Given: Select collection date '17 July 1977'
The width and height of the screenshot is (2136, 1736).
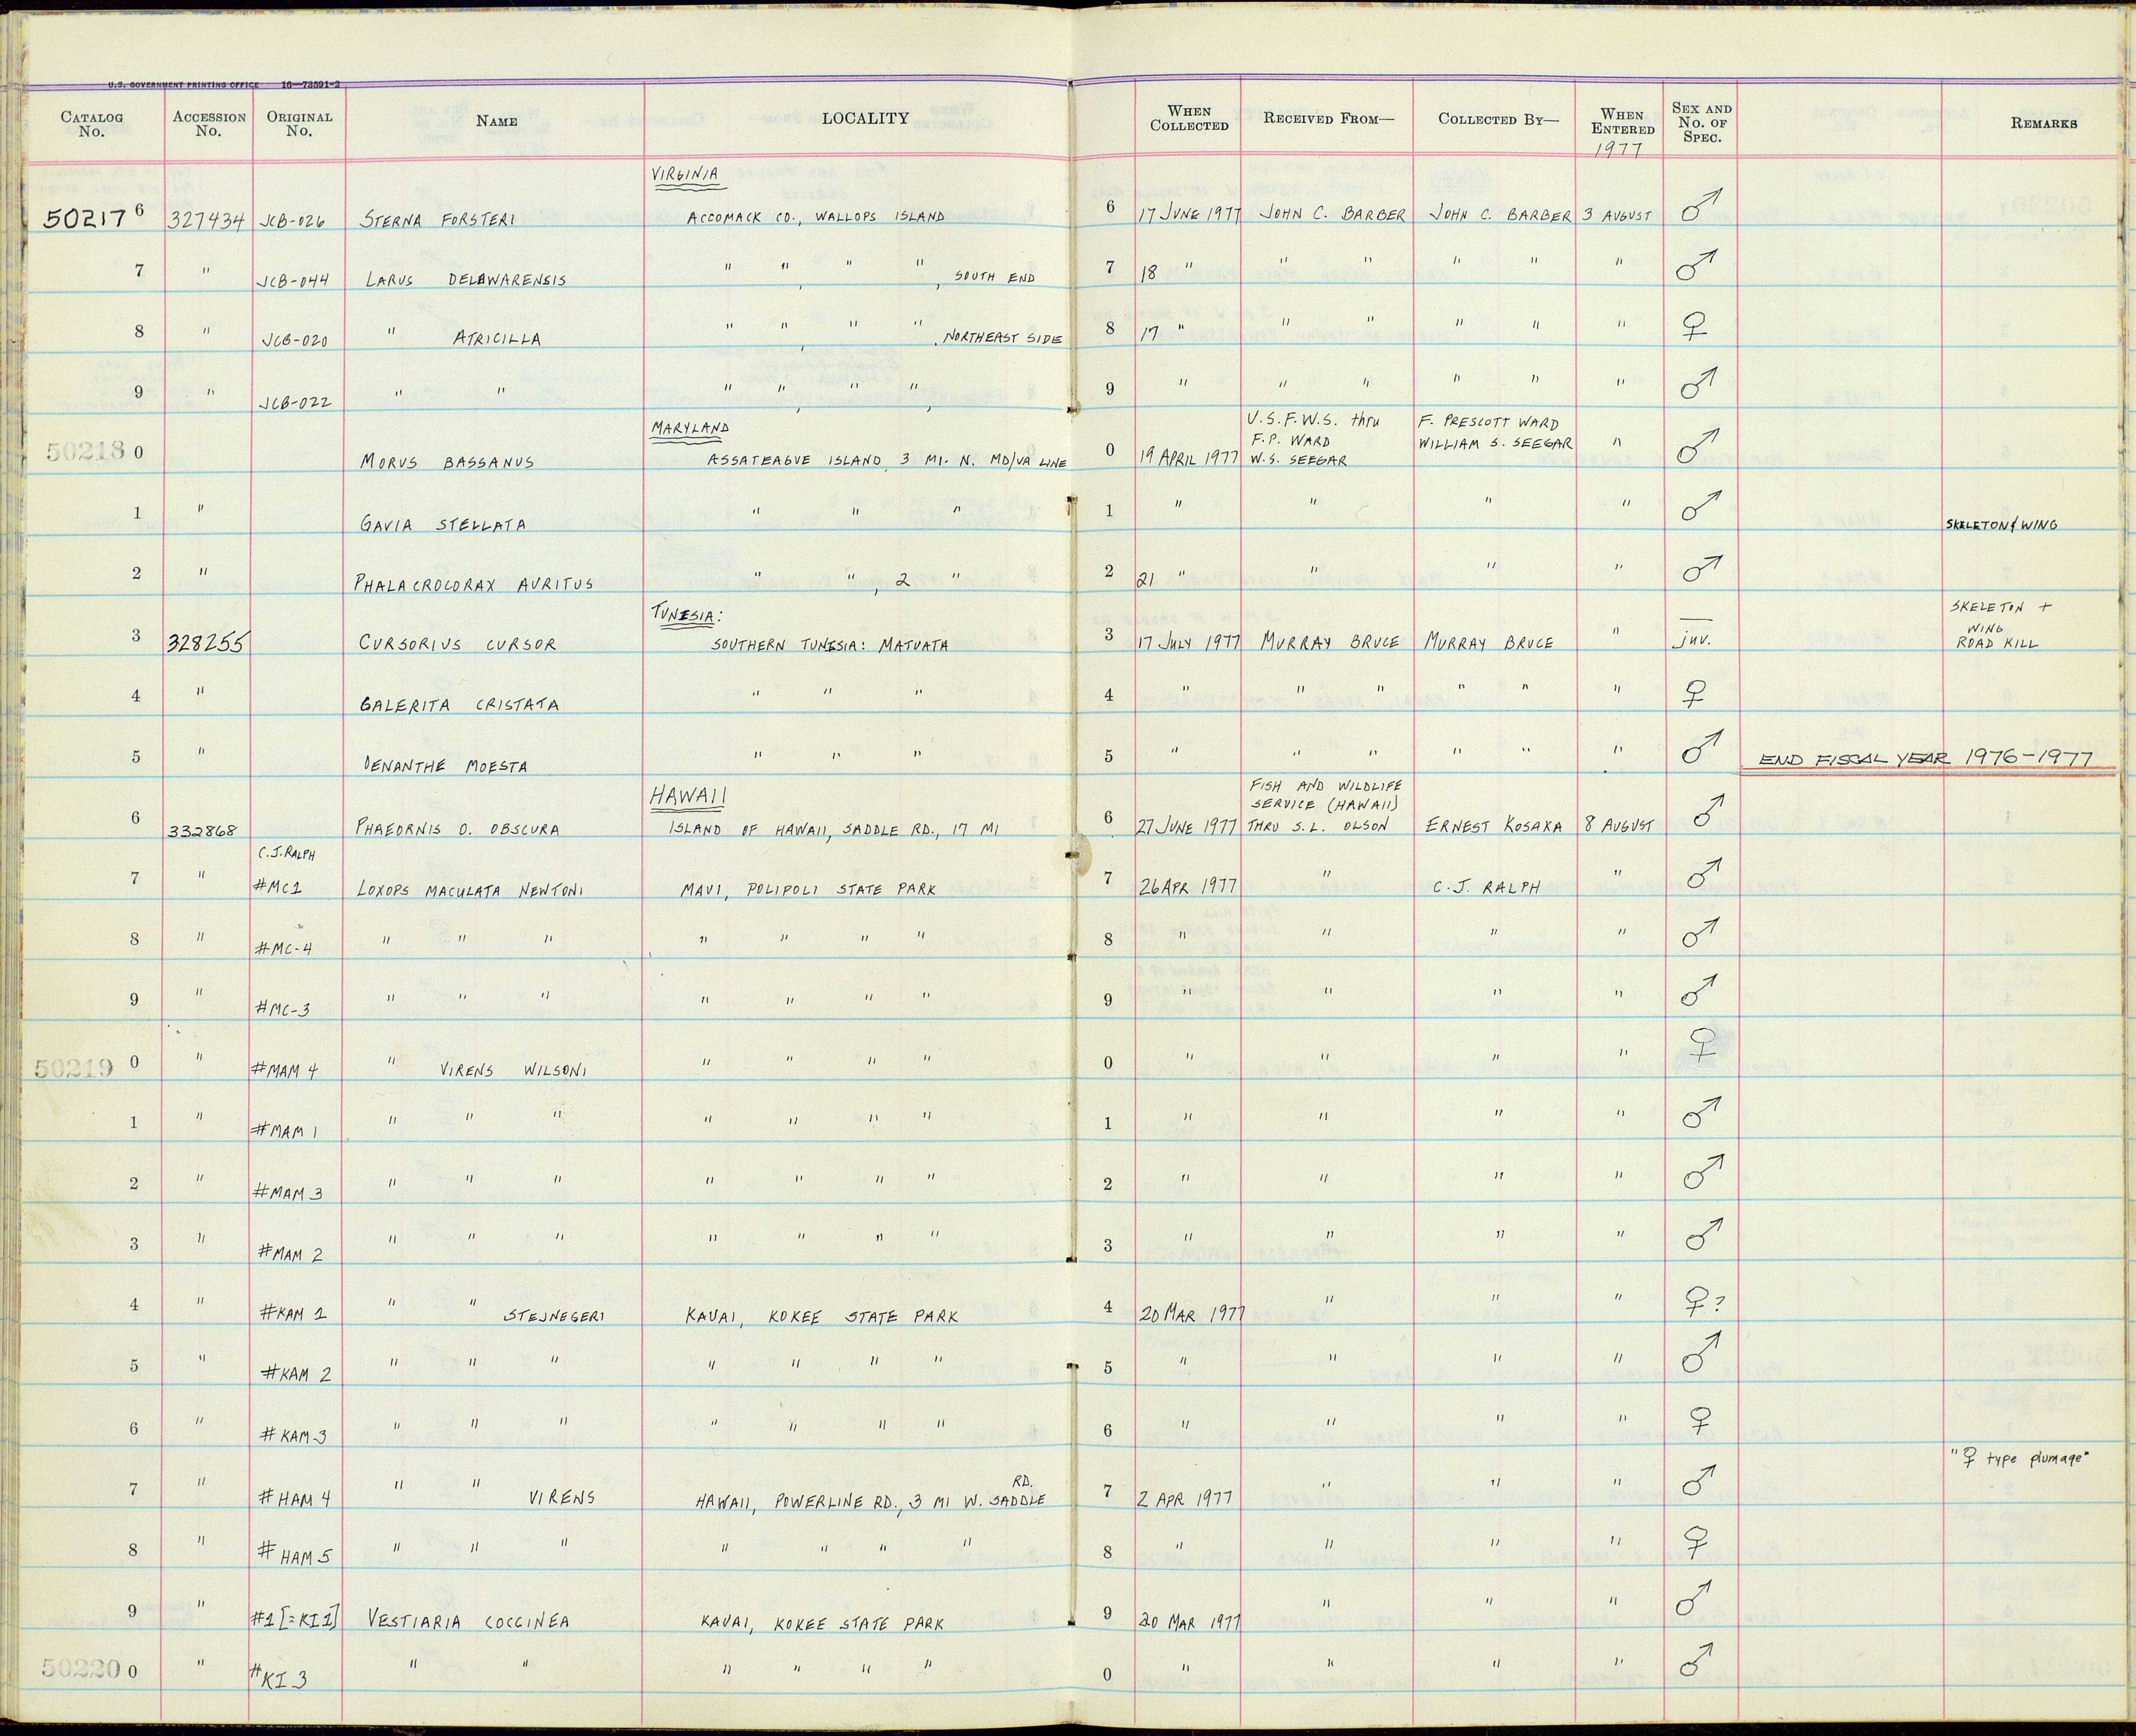Looking at the screenshot, I should [x=1190, y=643].
